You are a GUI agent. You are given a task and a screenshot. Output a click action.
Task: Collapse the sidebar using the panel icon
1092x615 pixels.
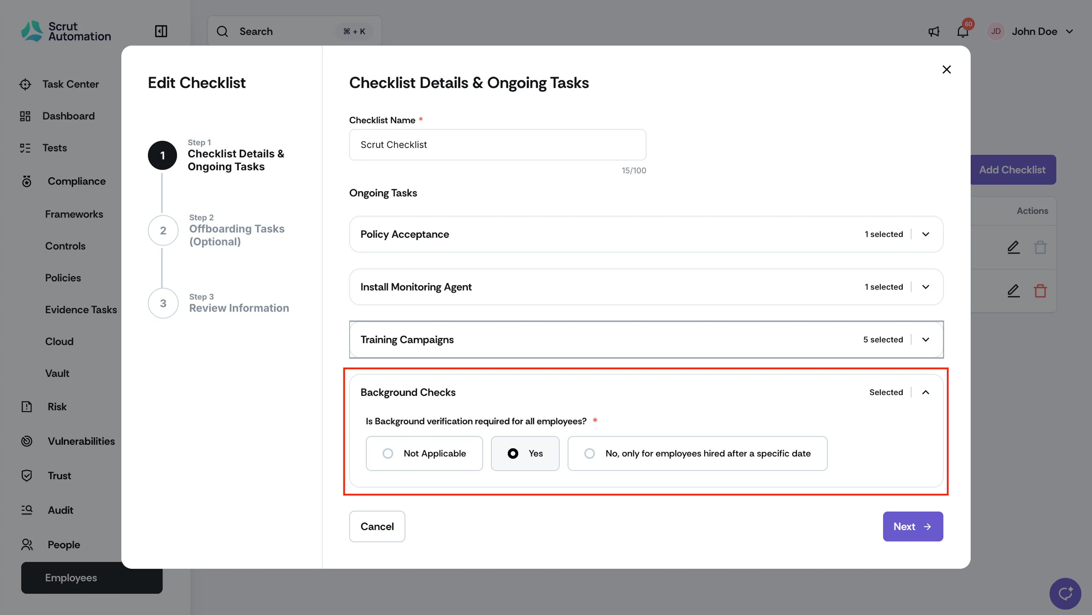161,31
